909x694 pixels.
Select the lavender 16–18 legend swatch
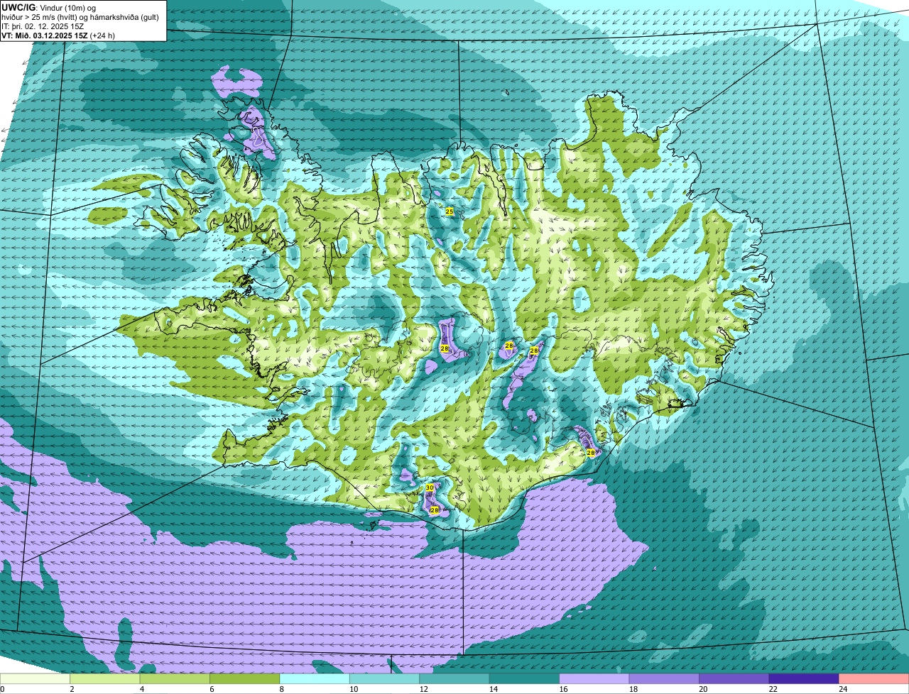[x=594, y=679]
